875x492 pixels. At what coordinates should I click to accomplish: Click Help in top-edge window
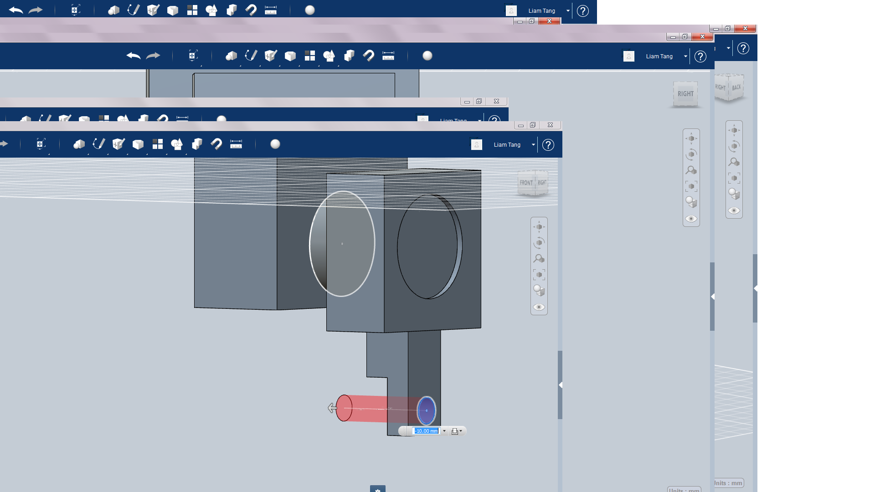(x=583, y=11)
